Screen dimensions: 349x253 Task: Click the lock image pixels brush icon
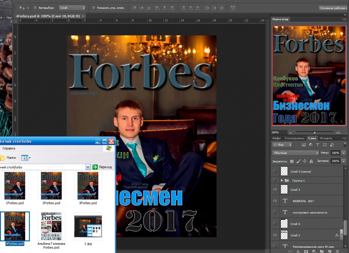pos(298,161)
